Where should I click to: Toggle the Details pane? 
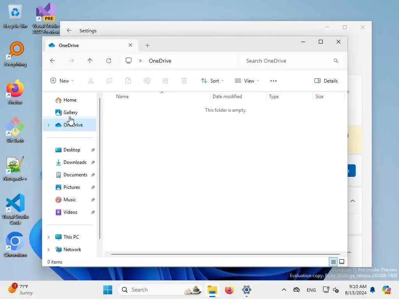click(x=326, y=81)
